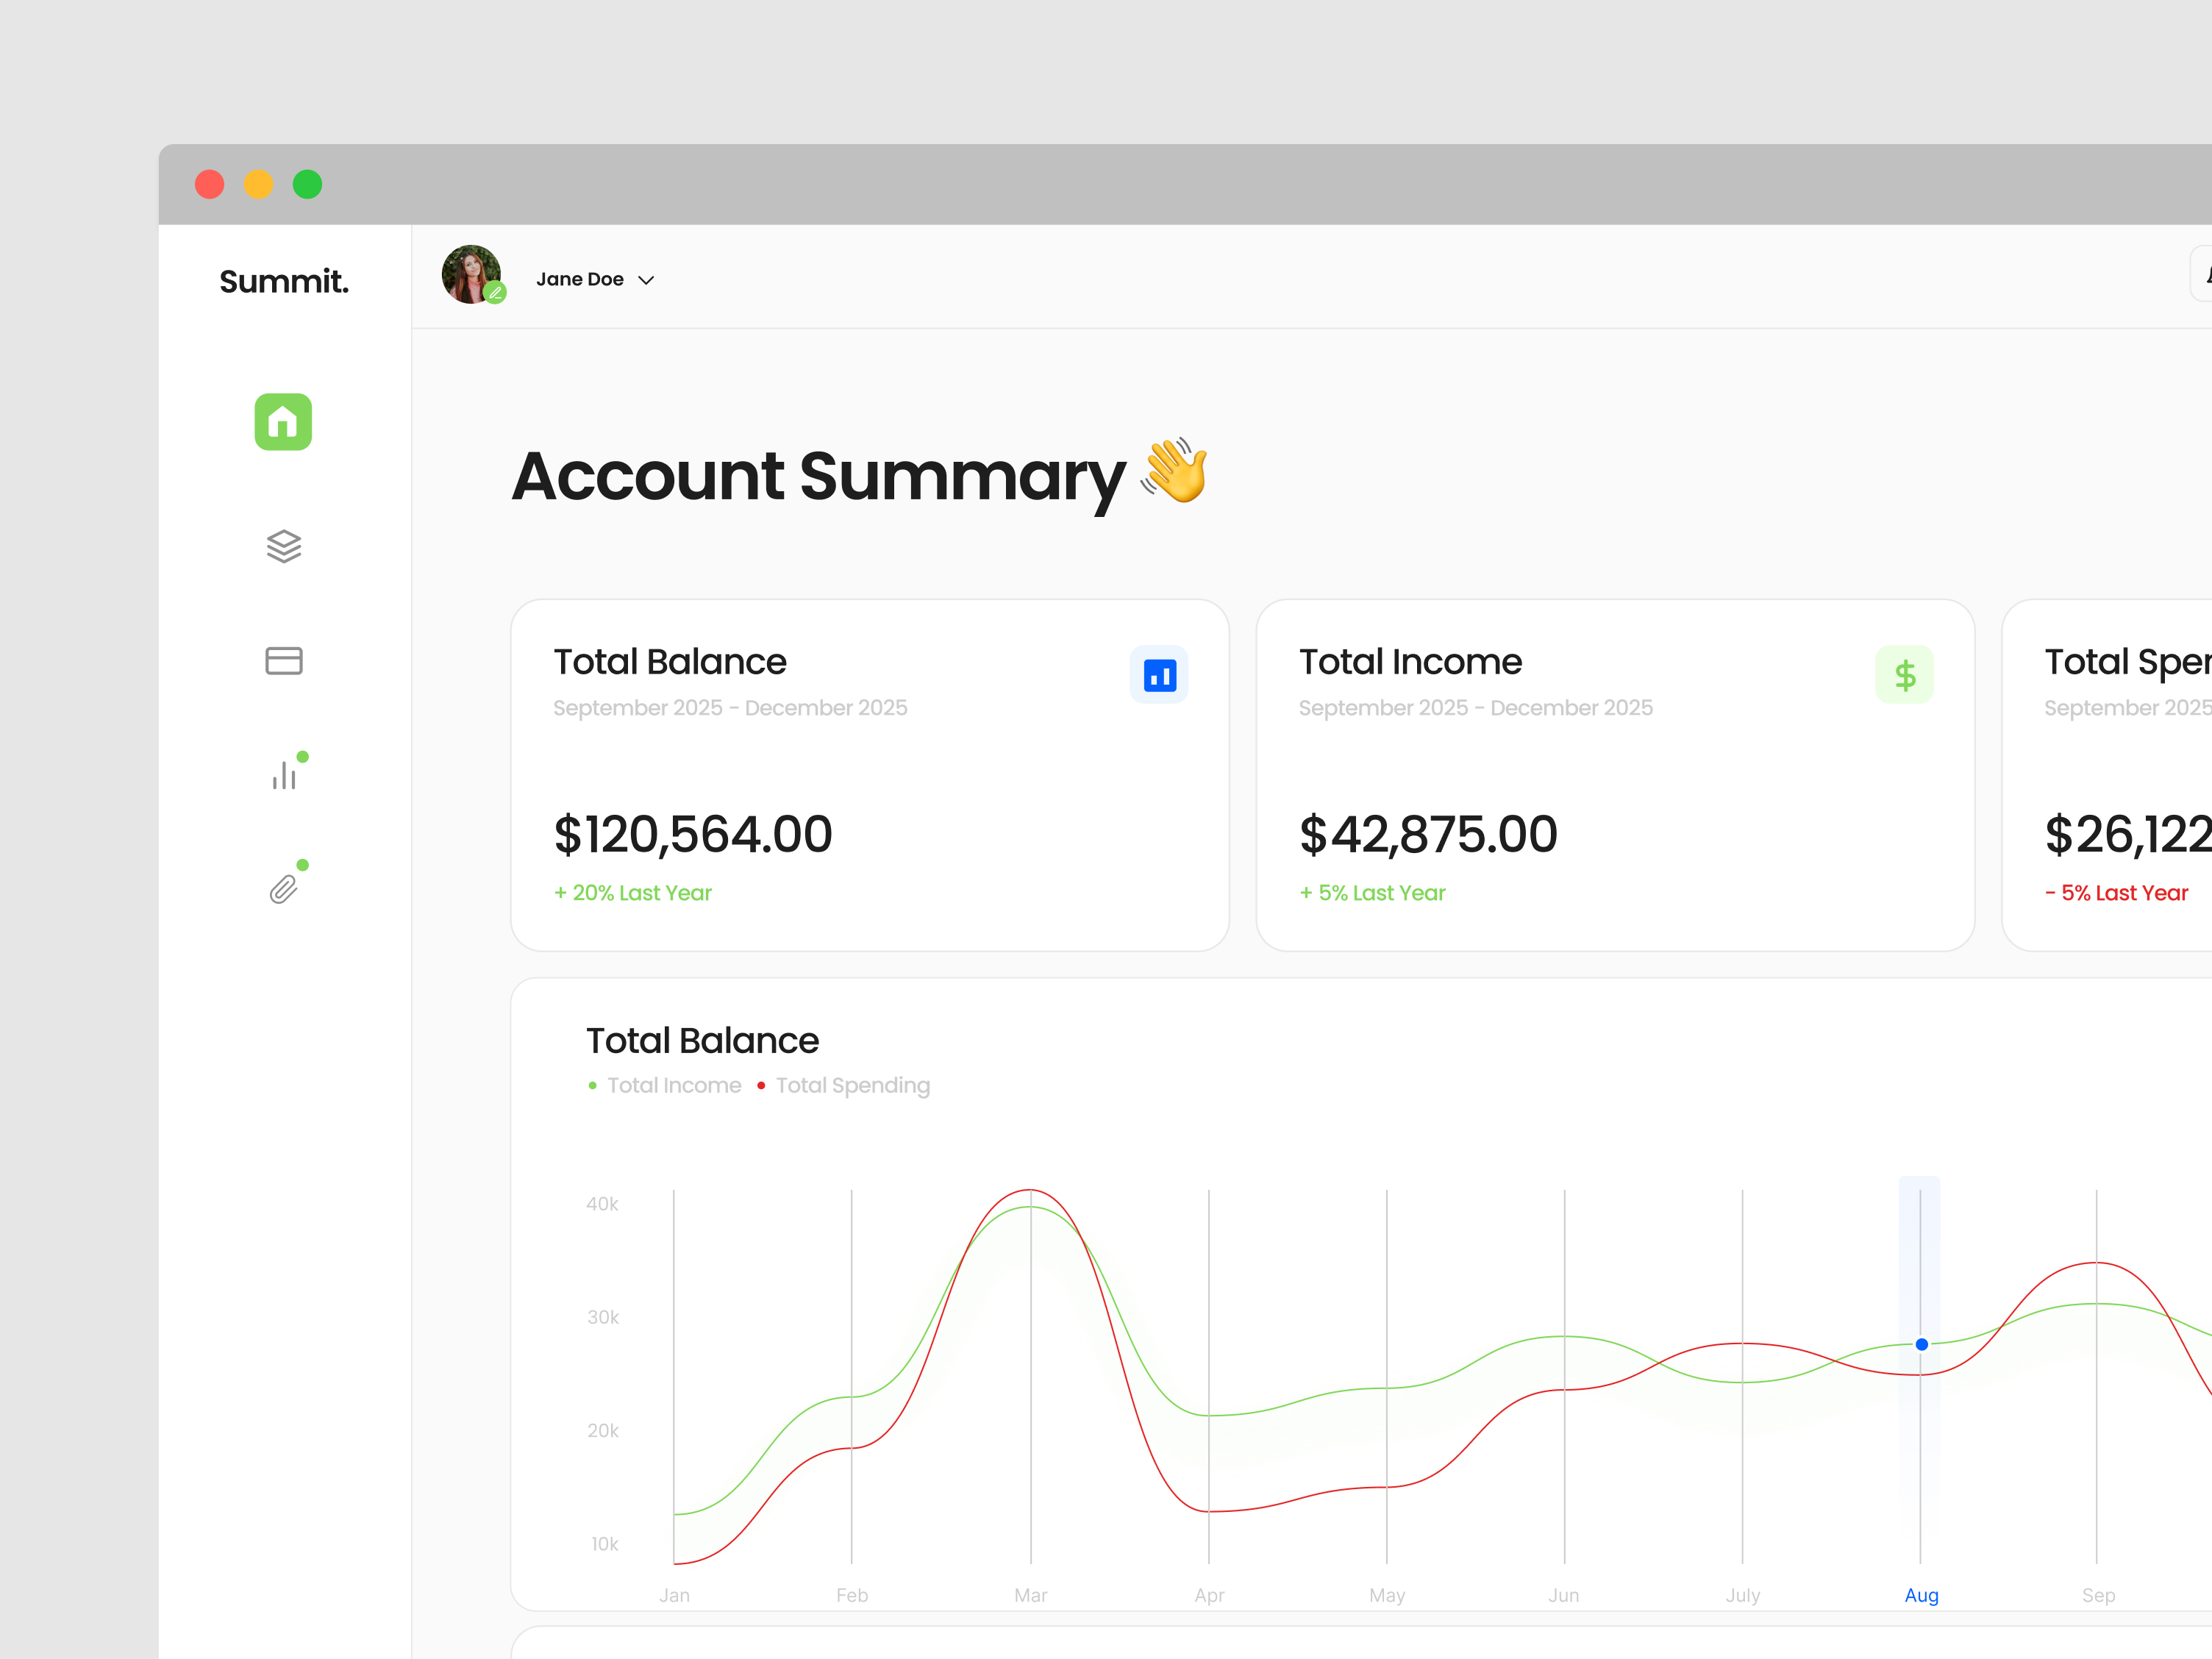The image size is (2212, 1659).
Task: Open the Home dashboard icon in sidebar
Action: click(x=283, y=422)
